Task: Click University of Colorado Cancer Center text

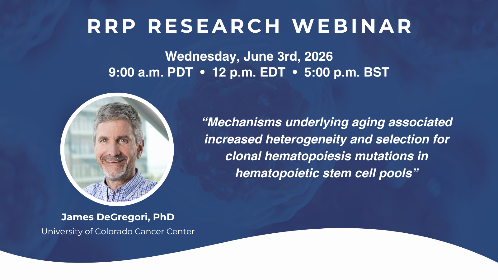Action: (x=118, y=231)
